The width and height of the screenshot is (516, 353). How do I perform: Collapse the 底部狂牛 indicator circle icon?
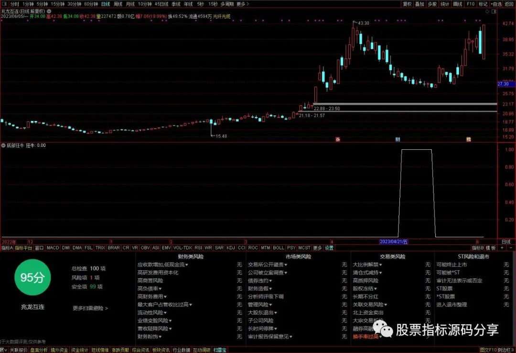(3, 145)
